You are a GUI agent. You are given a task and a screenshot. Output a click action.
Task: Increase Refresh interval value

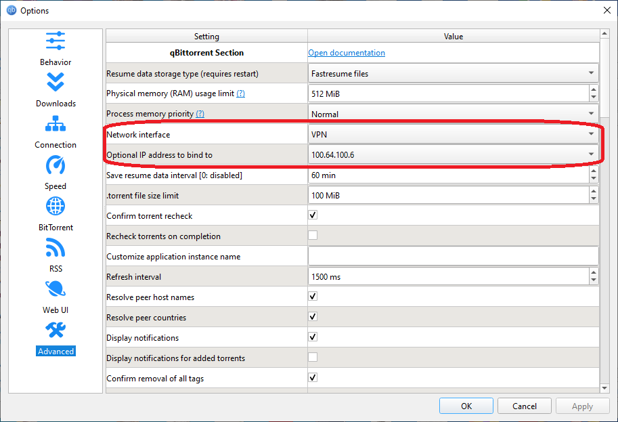pos(594,273)
